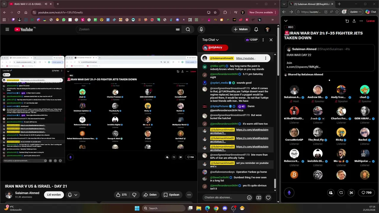The image size is (379, 213).
Task: Send a heart reaction in live chat
Action: click(x=268, y=198)
